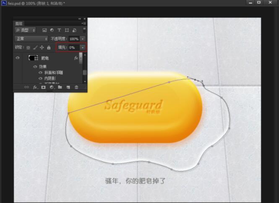Close the layers panel
Viewport: 279px width, 203px height.
tap(84, 19)
